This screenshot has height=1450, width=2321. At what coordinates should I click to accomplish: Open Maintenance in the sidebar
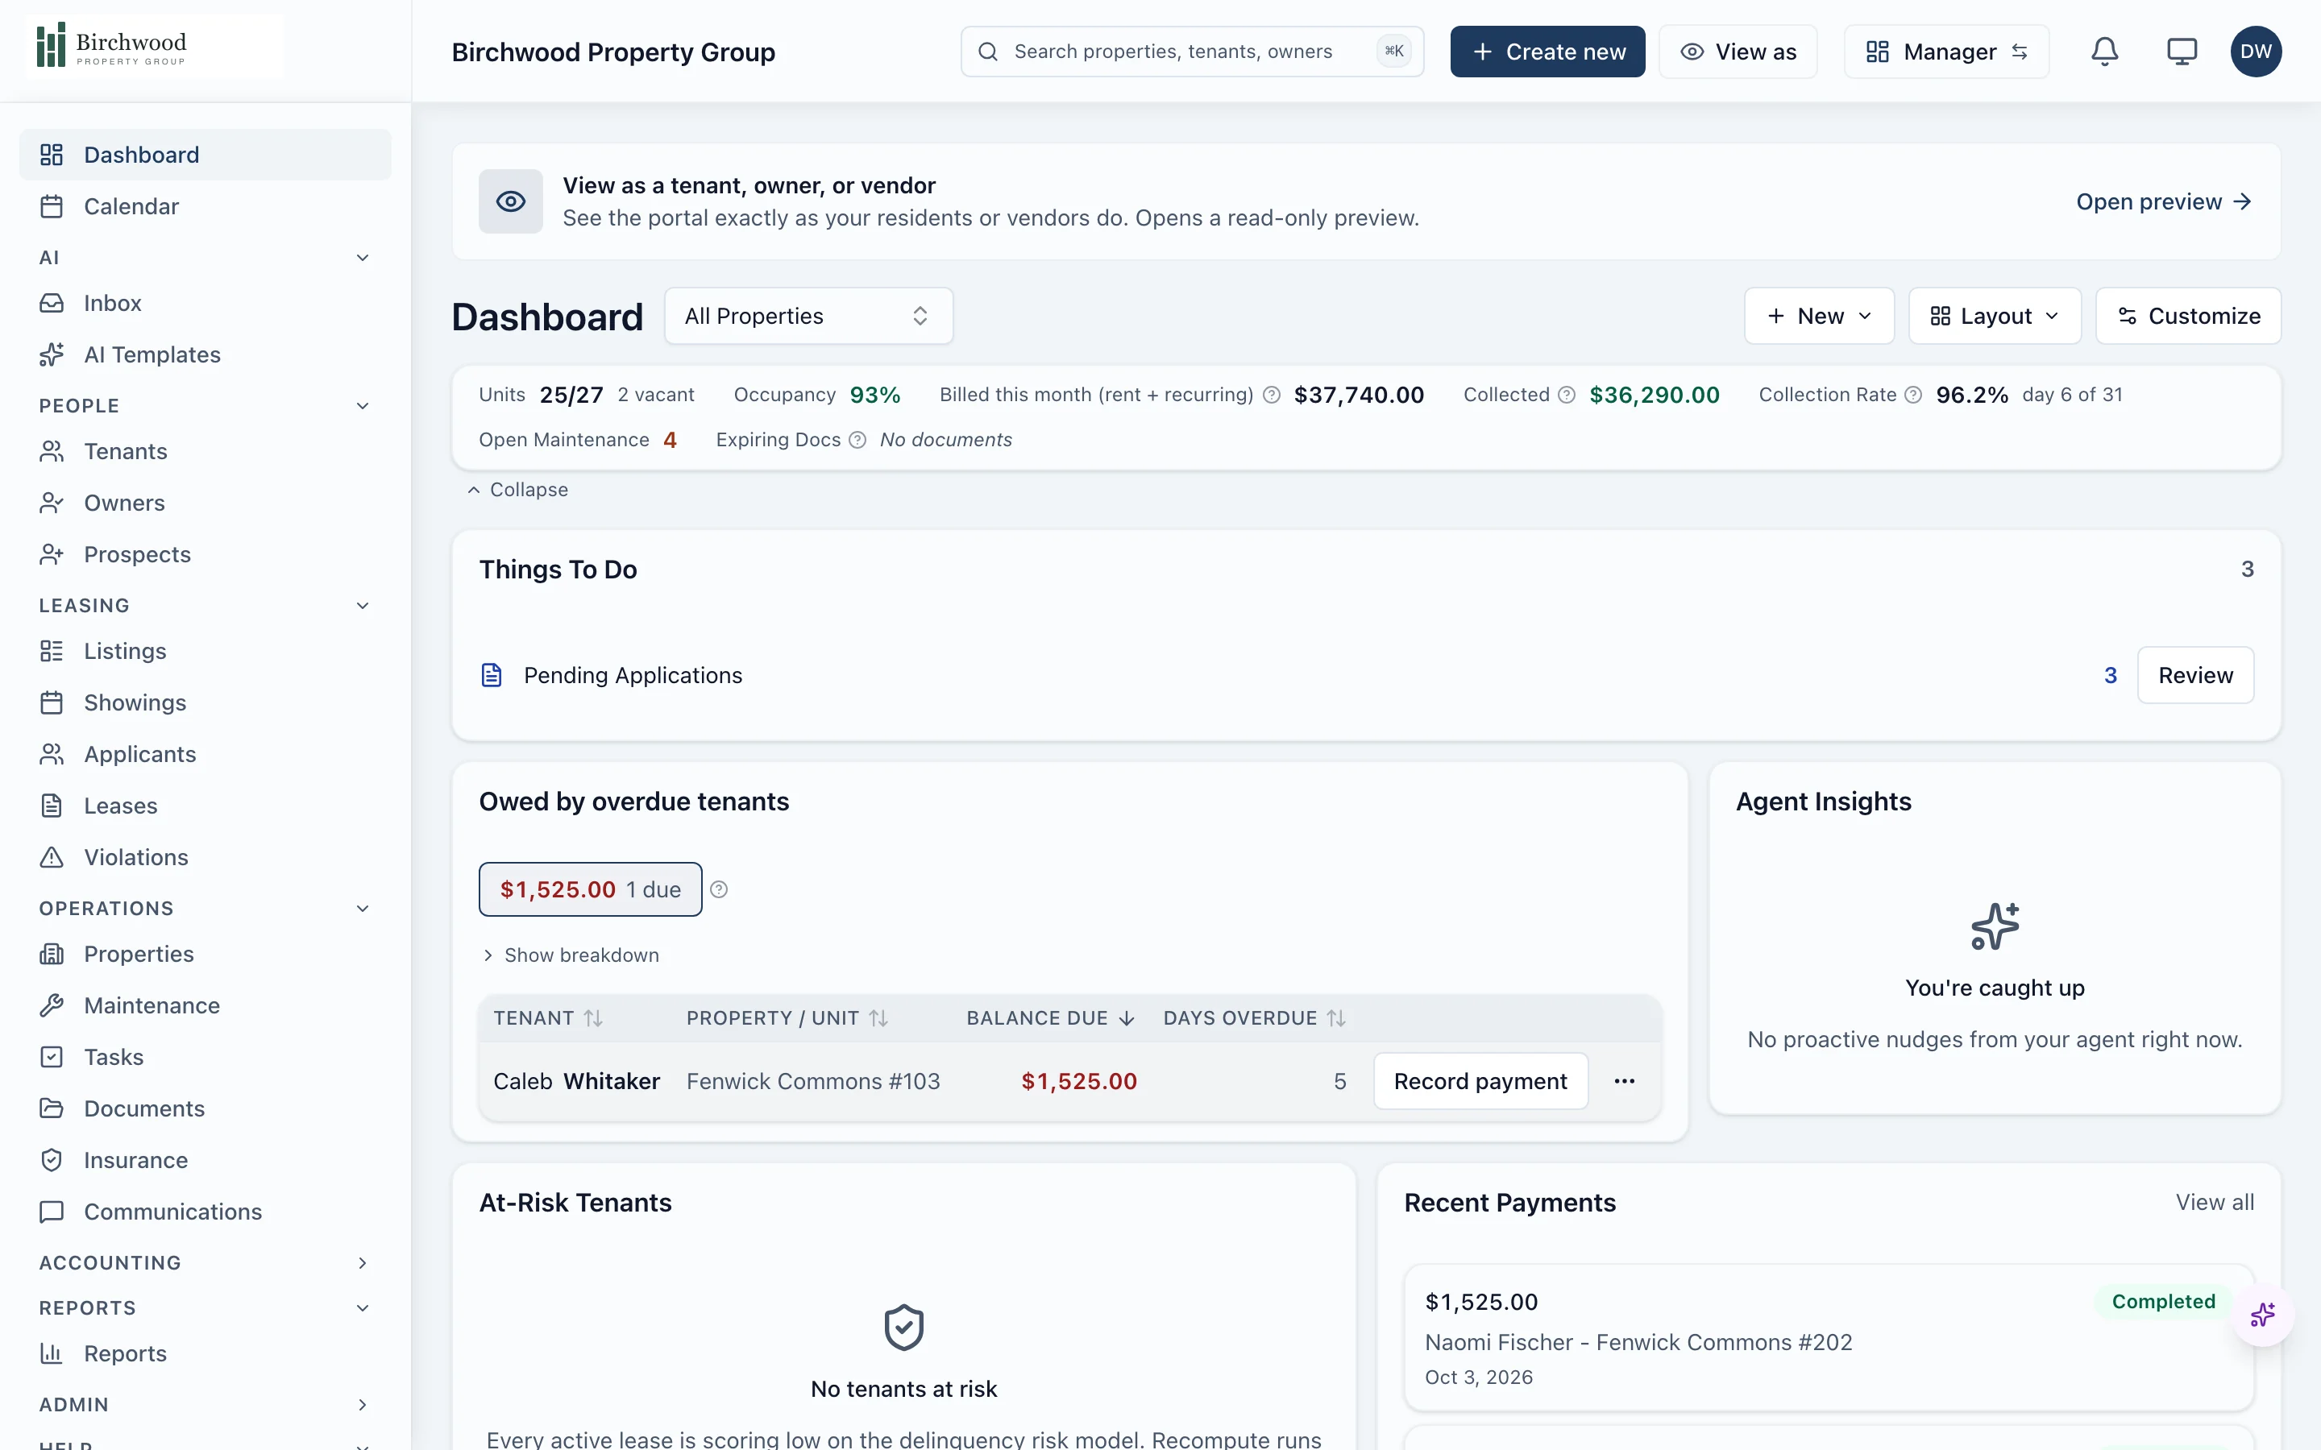coord(206,1005)
